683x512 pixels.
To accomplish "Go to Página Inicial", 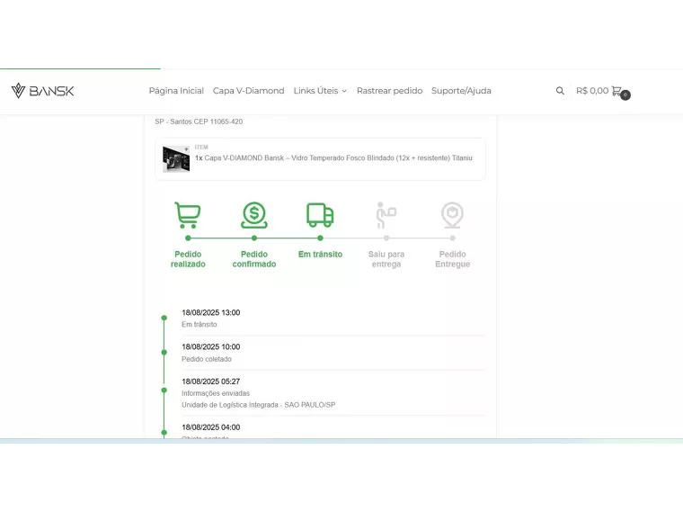I will [176, 91].
